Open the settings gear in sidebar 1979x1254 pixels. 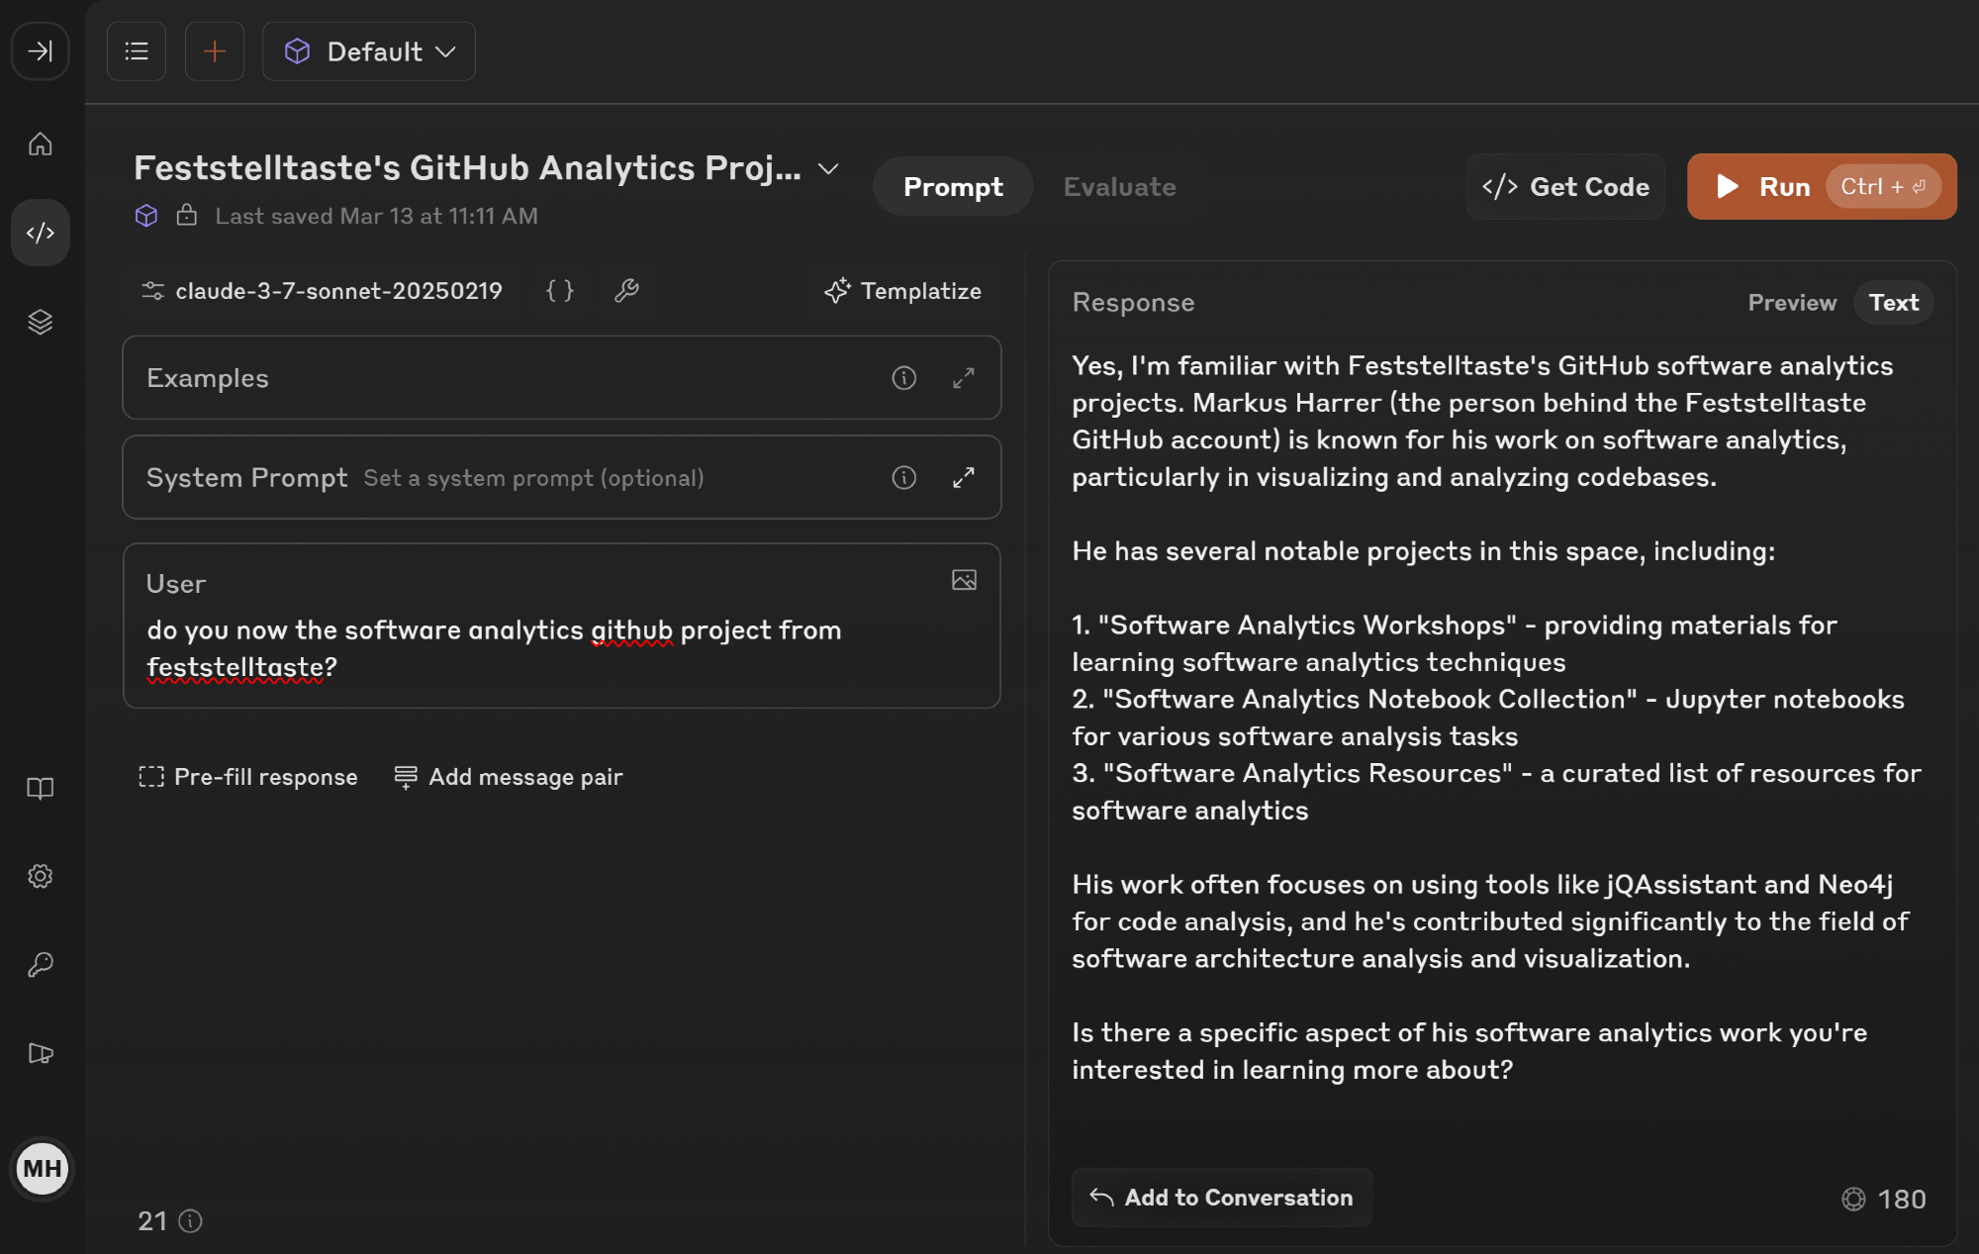pyautogui.click(x=40, y=876)
